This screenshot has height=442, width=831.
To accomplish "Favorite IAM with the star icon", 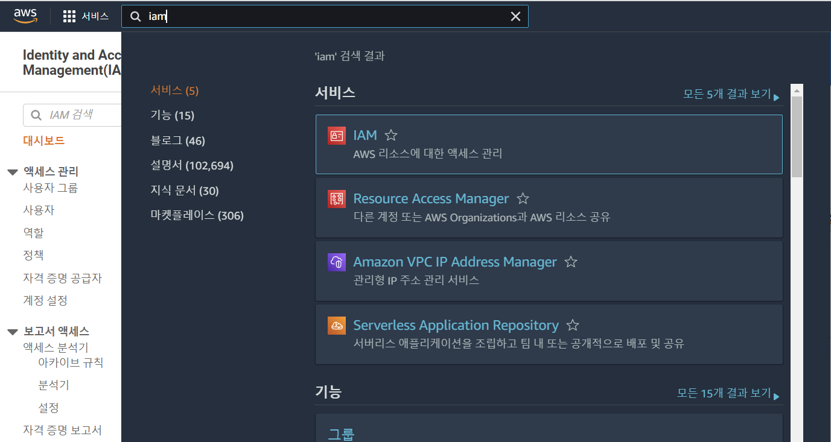I will point(391,135).
